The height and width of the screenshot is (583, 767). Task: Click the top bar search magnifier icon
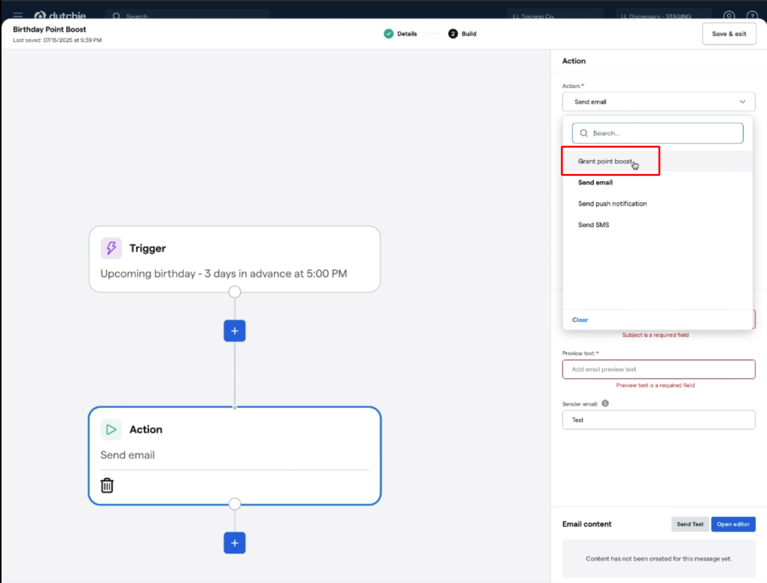click(x=116, y=16)
